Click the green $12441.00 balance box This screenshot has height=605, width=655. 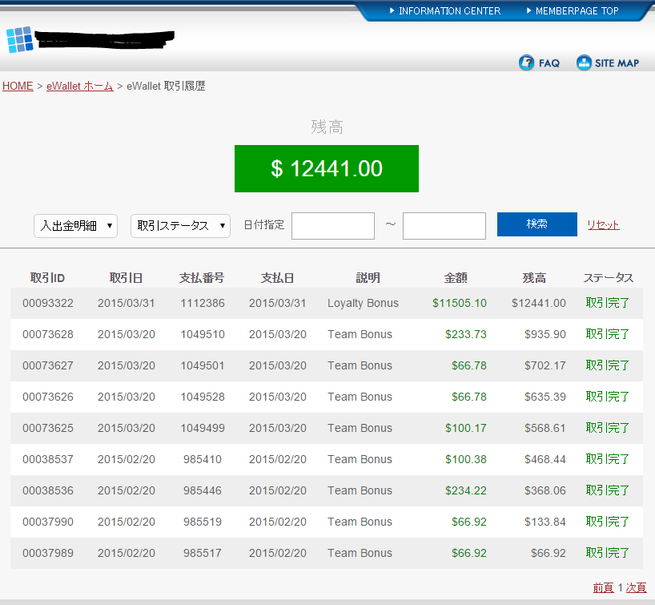[326, 168]
